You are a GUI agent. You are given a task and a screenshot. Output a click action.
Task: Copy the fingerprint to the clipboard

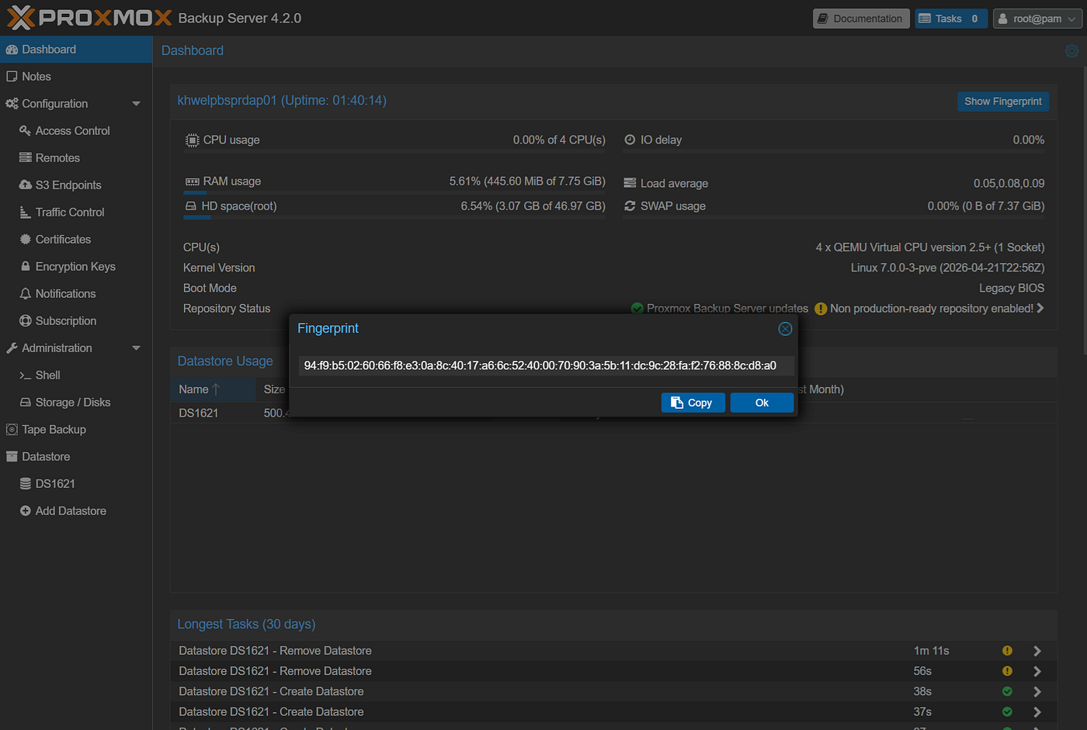(693, 403)
